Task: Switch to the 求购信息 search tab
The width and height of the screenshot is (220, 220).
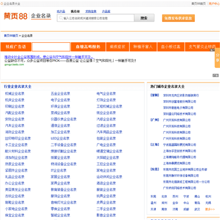Action: click(x=91, y=12)
